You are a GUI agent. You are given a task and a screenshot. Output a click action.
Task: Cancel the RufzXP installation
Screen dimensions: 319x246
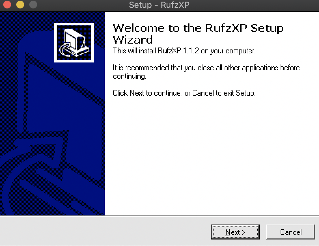point(290,232)
